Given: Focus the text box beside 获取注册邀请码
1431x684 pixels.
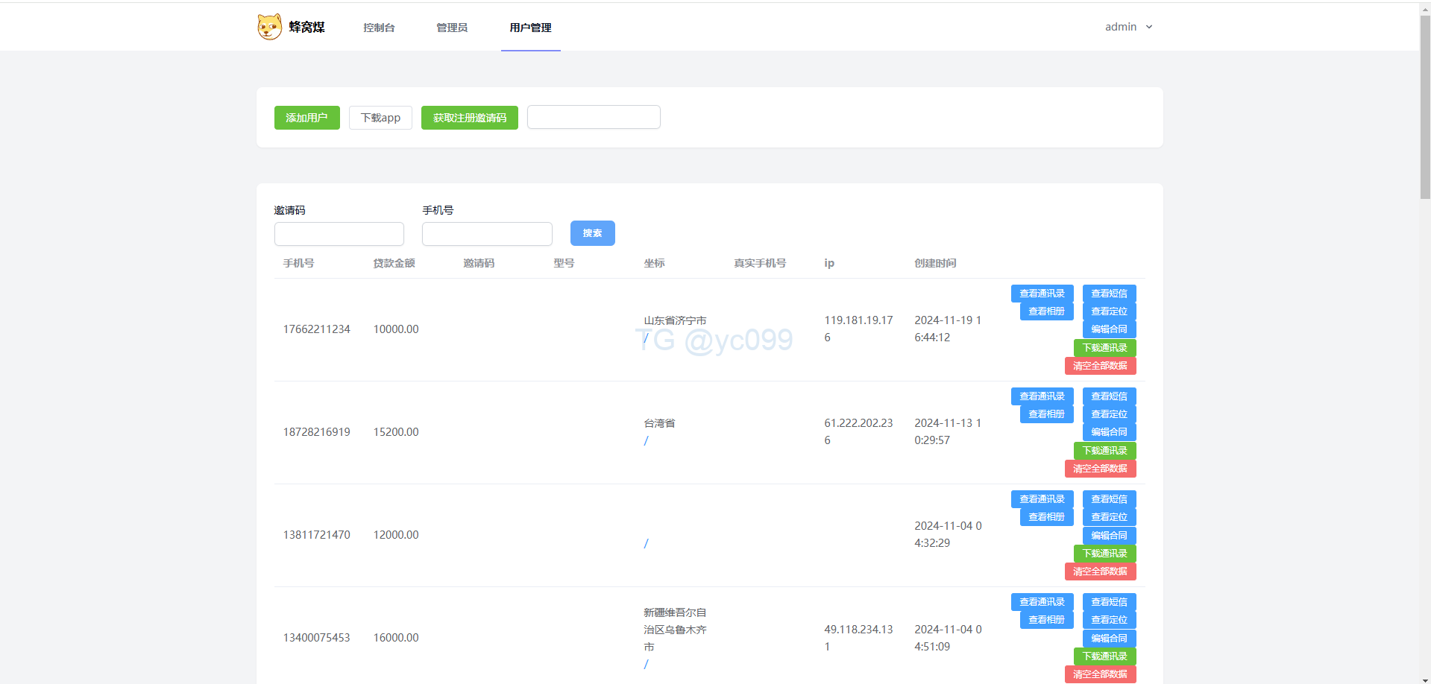Looking at the screenshot, I should pos(594,117).
